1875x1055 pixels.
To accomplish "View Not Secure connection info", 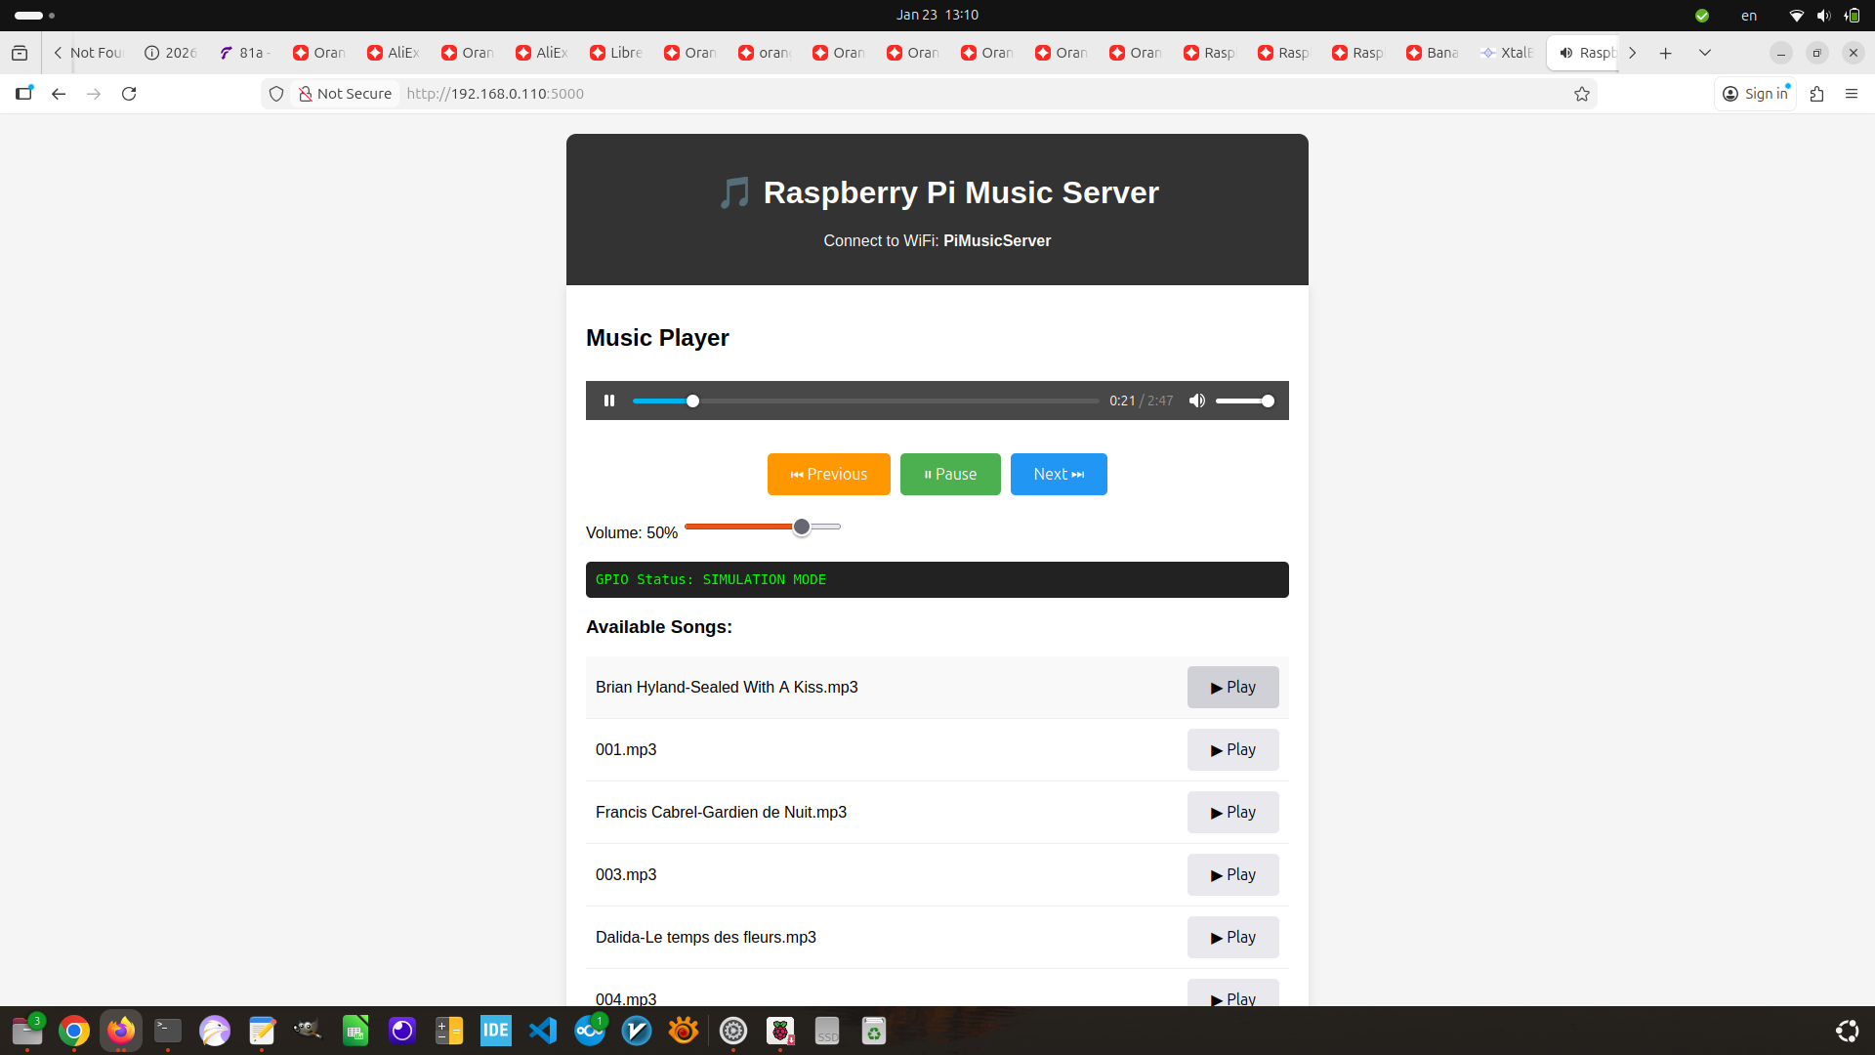I will (345, 94).
